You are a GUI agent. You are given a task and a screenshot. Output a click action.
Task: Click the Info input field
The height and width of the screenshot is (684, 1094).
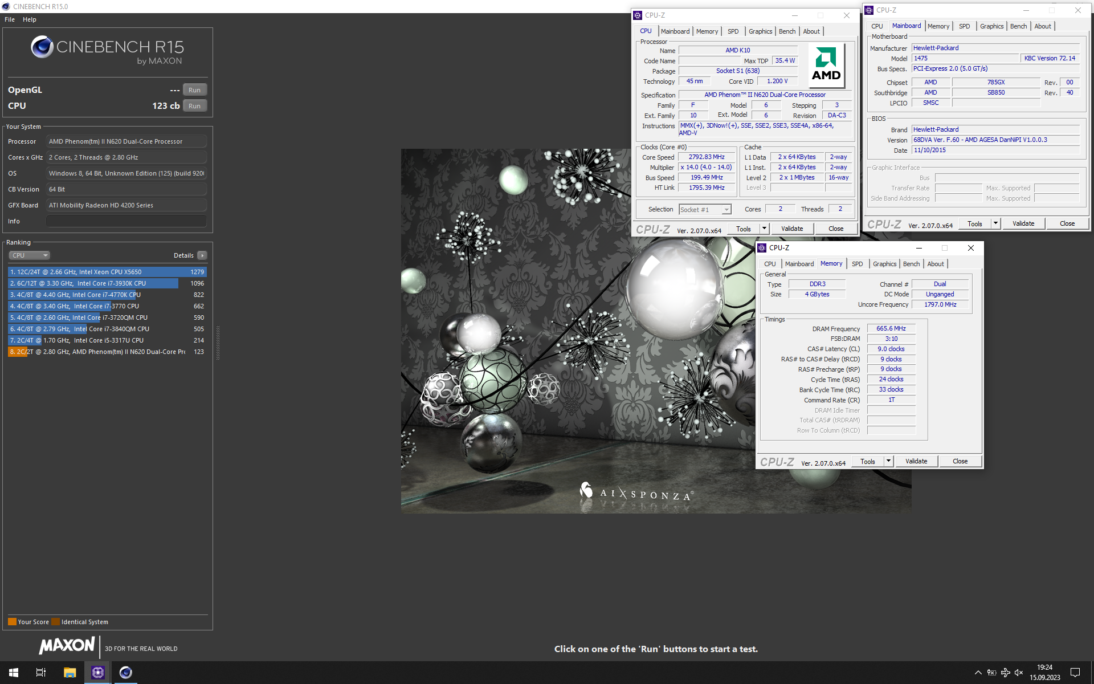[126, 221]
